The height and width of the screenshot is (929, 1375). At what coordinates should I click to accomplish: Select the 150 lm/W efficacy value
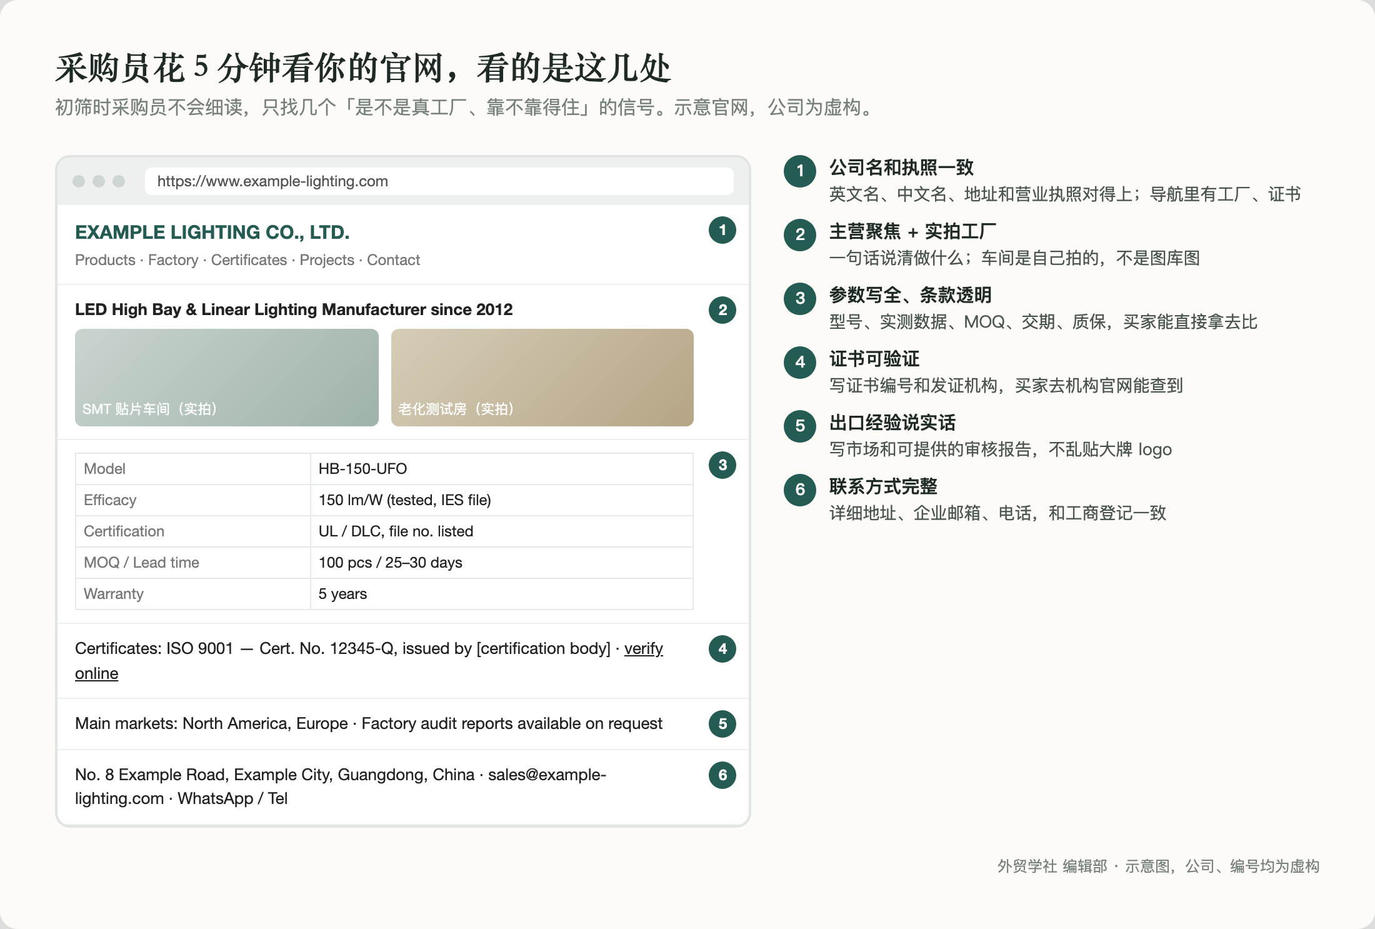[x=502, y=500]
